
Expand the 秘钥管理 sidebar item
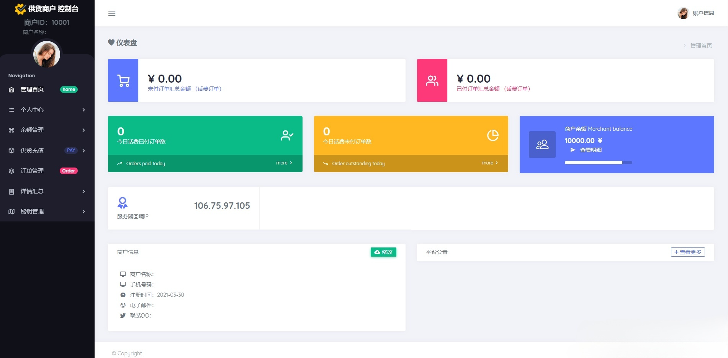[x=47, y=212]
